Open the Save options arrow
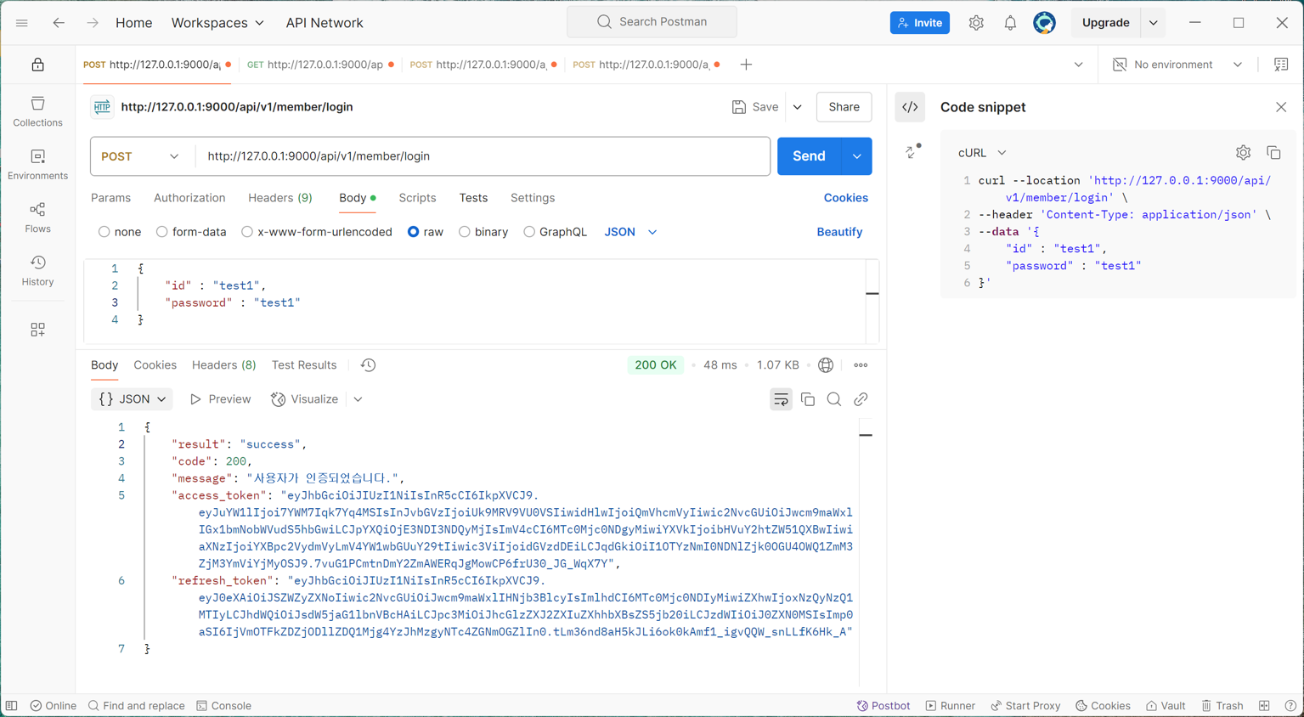 click(x=797, y=107)
